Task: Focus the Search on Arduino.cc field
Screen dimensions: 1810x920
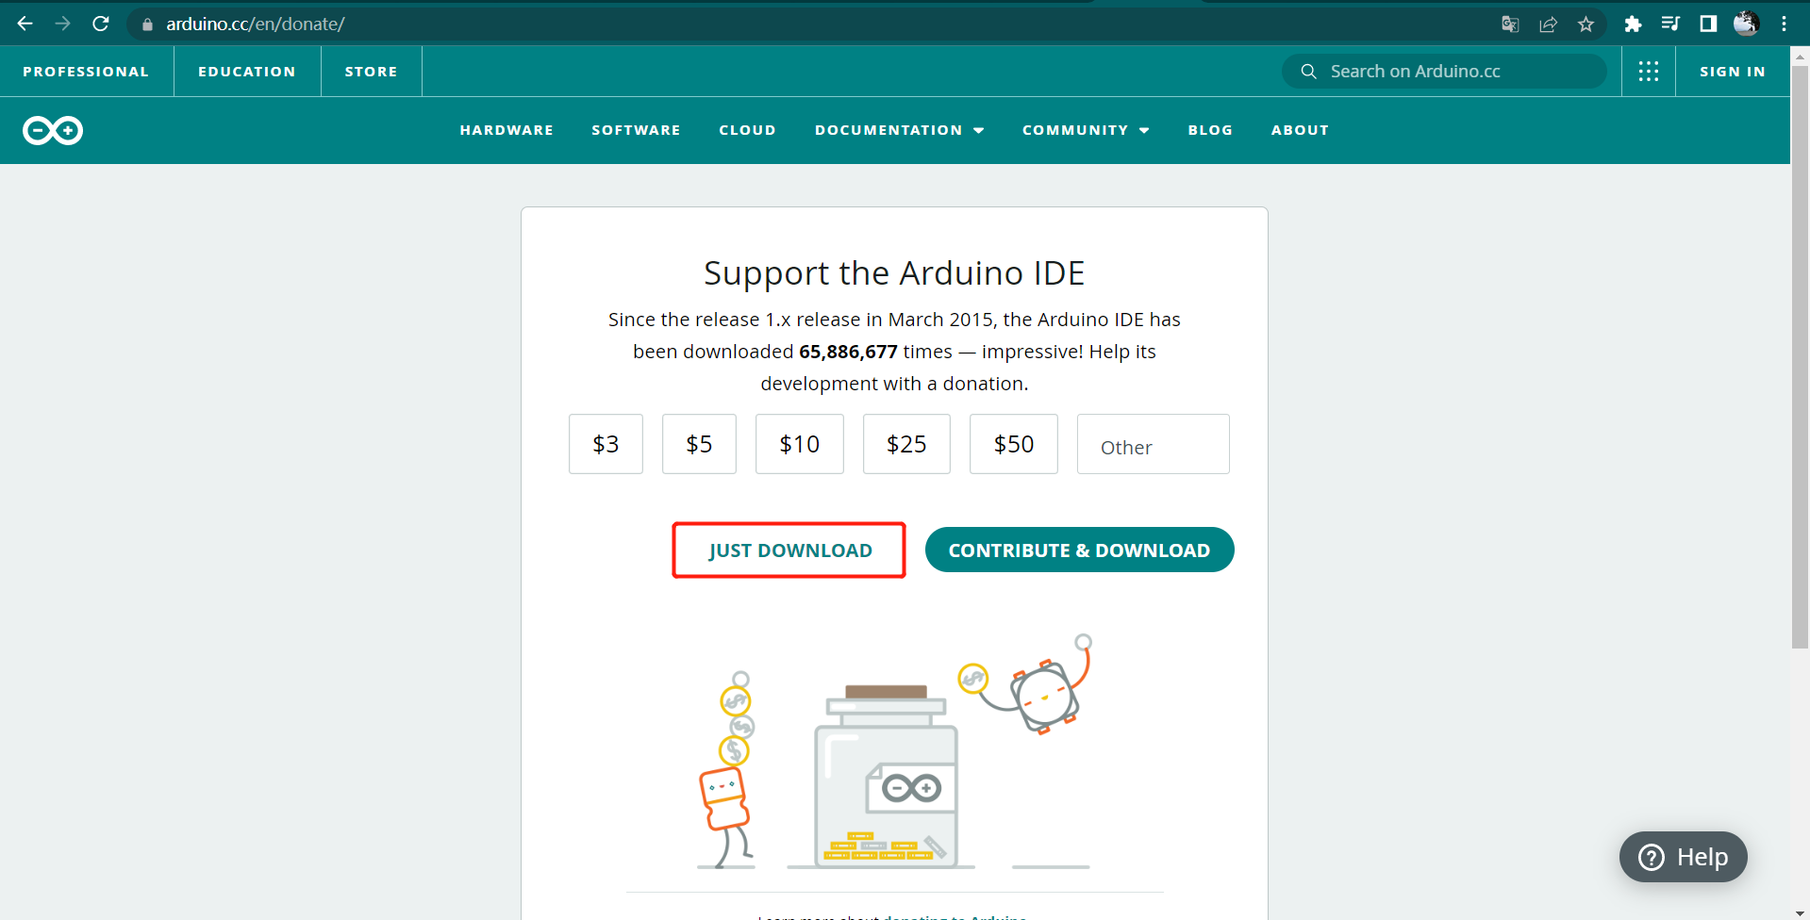Action: [1444, 72]
